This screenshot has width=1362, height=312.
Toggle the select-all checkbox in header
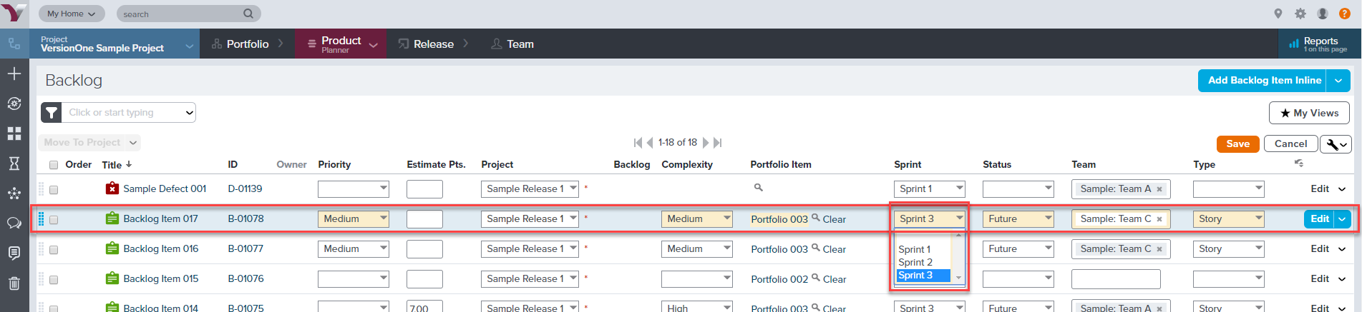point(54,165)
